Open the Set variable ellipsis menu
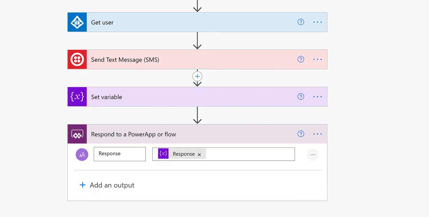 [x=317, y=97]
